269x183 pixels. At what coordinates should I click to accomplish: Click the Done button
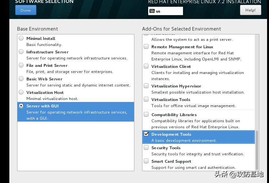[x=26, y=10]
